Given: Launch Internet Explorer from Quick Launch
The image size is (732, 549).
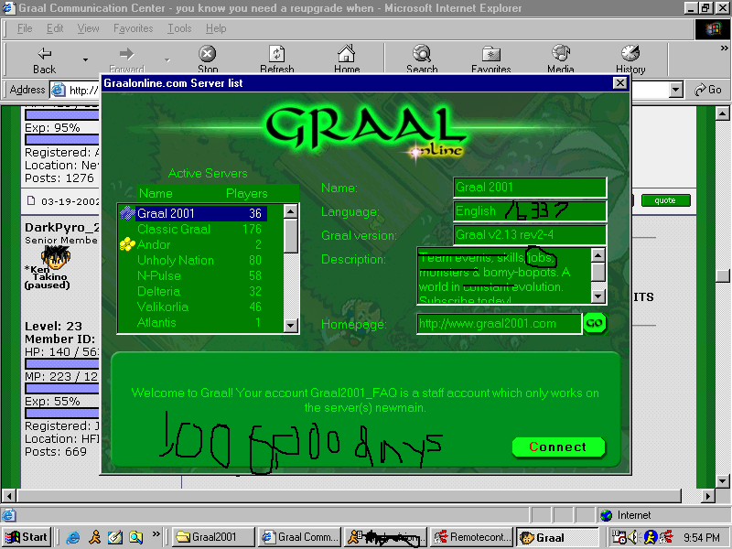Looking at the screenshot, I should (73, 537).
